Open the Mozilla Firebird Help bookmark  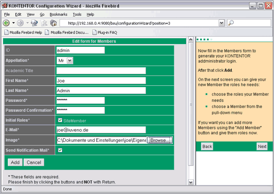pyautogui.click(x=23, y=32)
